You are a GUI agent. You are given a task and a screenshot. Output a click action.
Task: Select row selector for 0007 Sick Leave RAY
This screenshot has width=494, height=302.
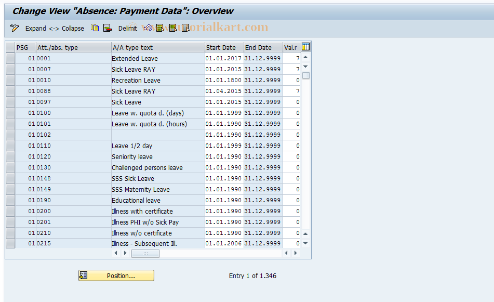coord(10,69)
